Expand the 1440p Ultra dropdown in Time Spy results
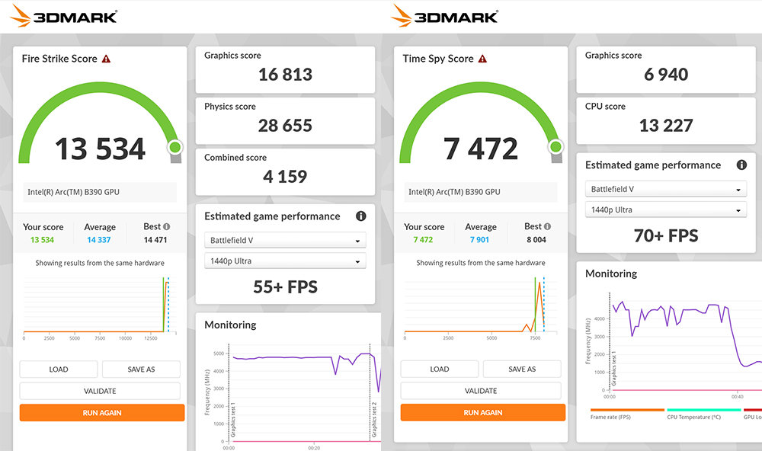762x451 pixels. pyautogui.click(x=665, y=210)
